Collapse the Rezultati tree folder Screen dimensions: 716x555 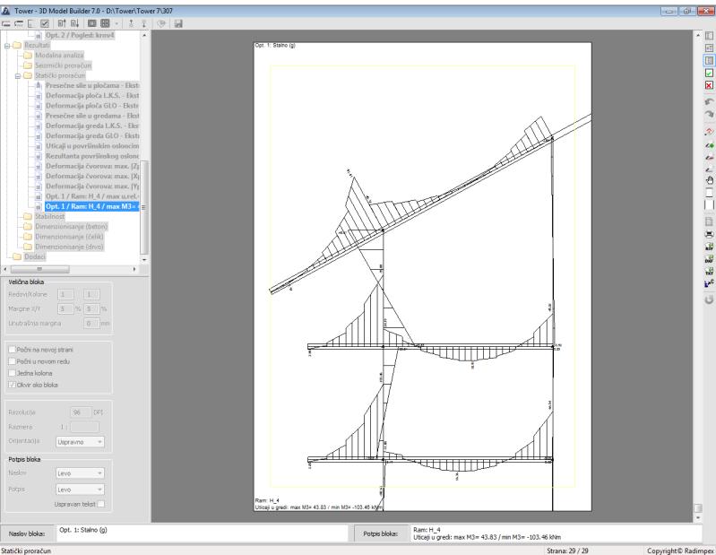point(7,45)
